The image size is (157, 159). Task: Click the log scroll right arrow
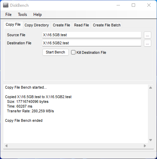tap(145, 146)
